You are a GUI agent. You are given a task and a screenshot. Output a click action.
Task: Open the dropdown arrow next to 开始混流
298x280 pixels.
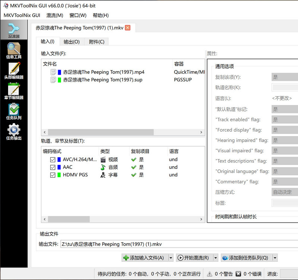pyautogui.click(x=216, y=258)
